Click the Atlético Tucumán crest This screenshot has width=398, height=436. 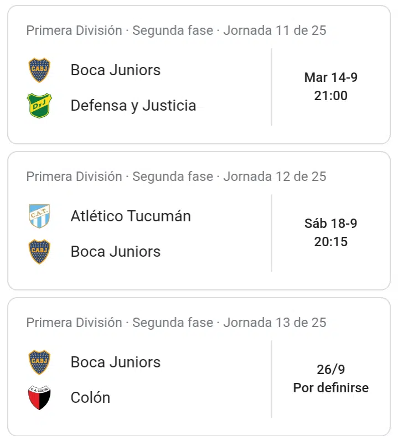39,216
